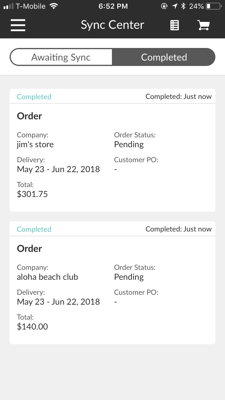
Task: Open the aloha beach club order card
Action: click(112, 283)
